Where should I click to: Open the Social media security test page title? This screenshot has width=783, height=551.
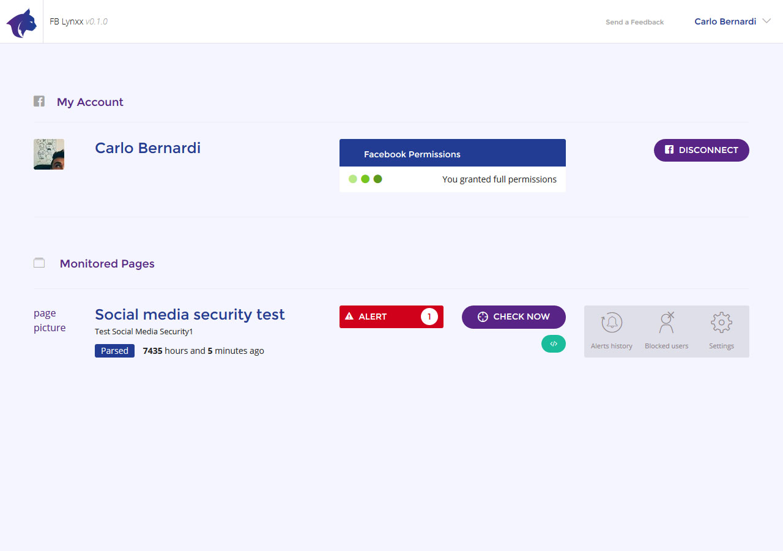click(190, 314)
